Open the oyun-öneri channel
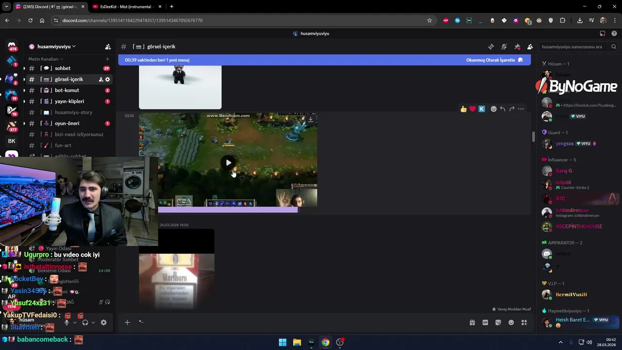This screenshot has width=622, height=350. 69,123
